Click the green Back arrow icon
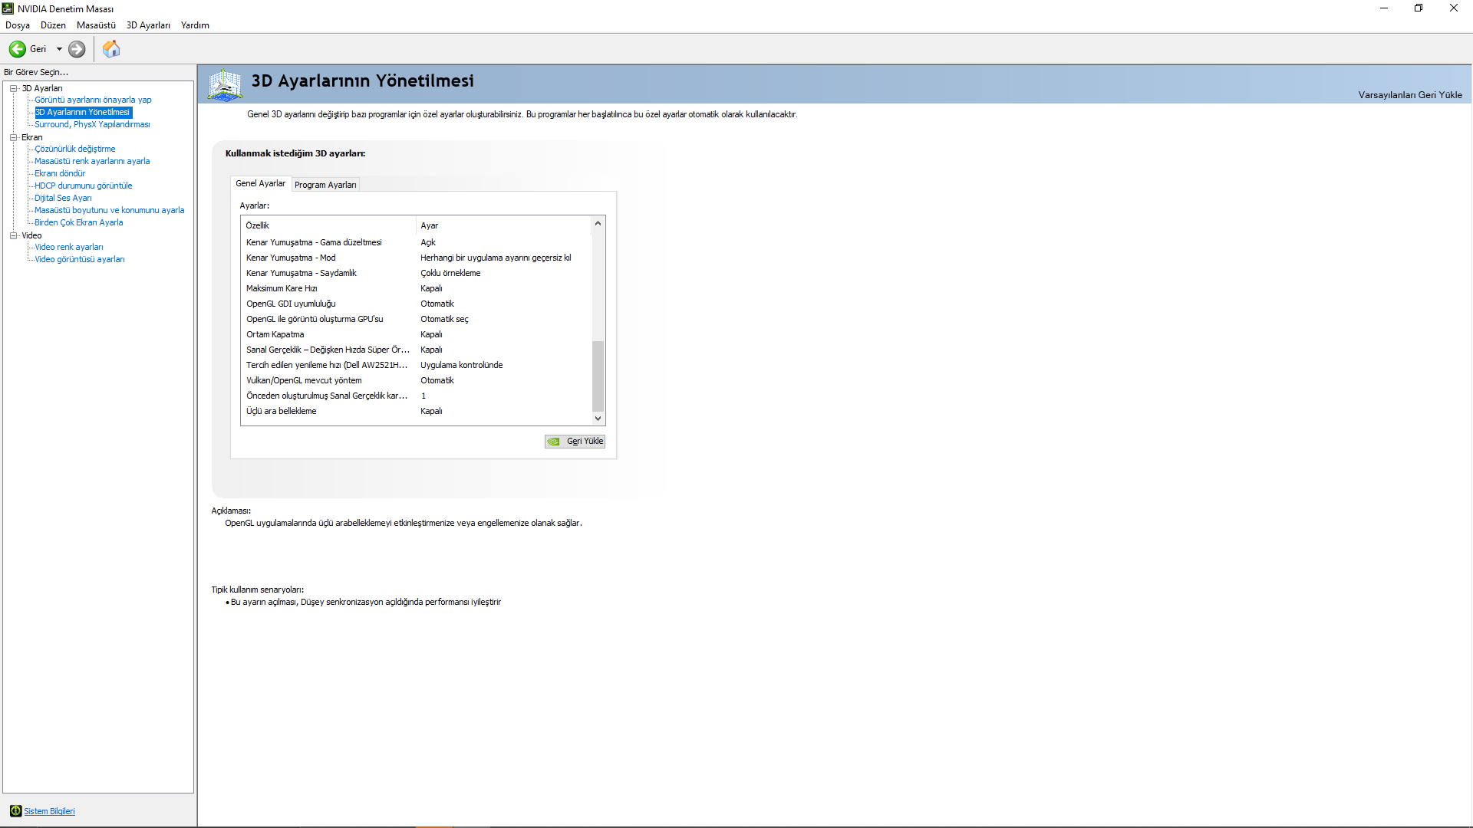Image resolution: width=1473 pixels, height=828 pixels. coord(17,49)
